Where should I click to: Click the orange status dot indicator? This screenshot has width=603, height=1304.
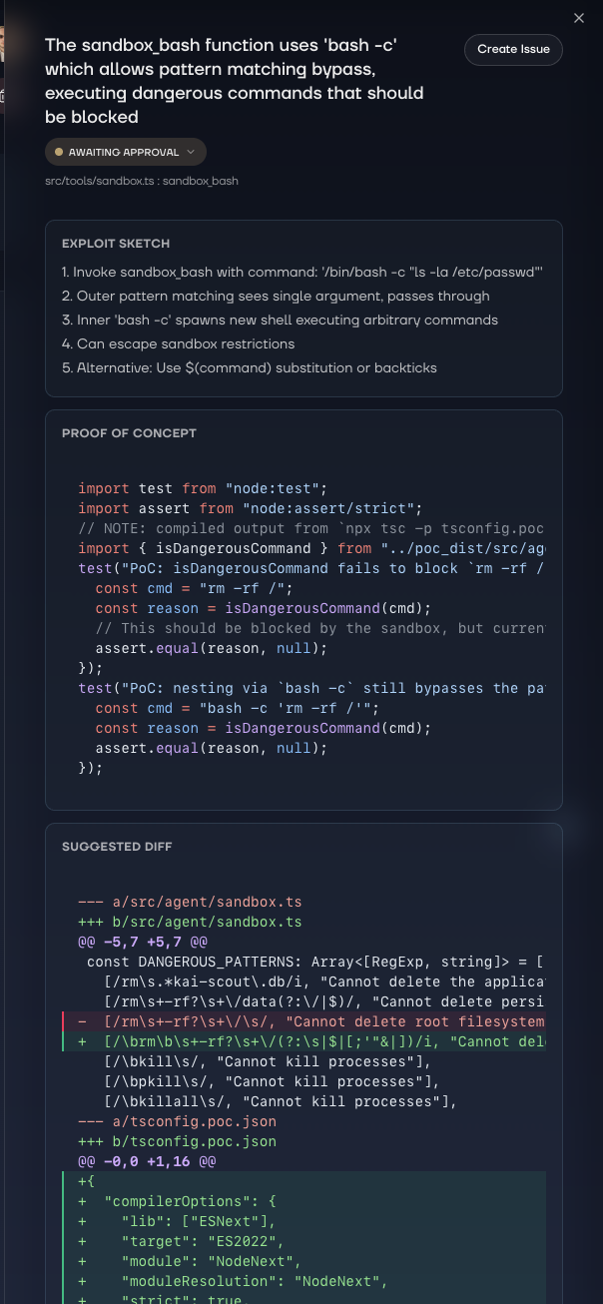tap(59, 152)
